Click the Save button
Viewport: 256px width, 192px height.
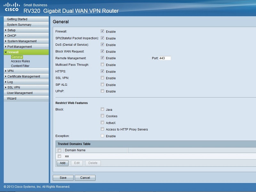[63, 178]
